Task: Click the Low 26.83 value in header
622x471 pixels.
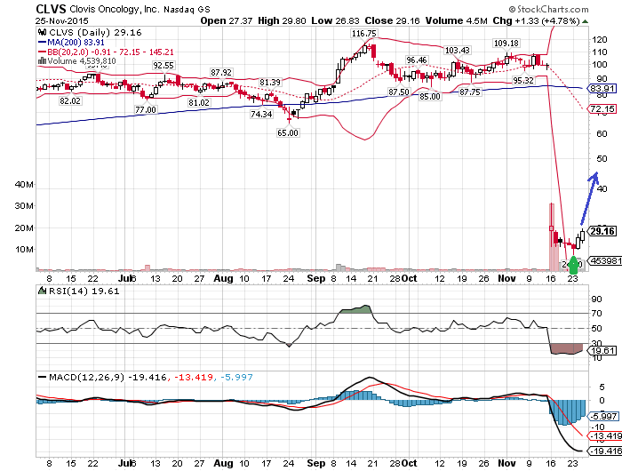Action: coord(335,20)
